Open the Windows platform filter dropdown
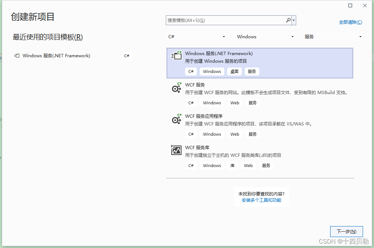The image size is (374, 248). click(265, 37)
